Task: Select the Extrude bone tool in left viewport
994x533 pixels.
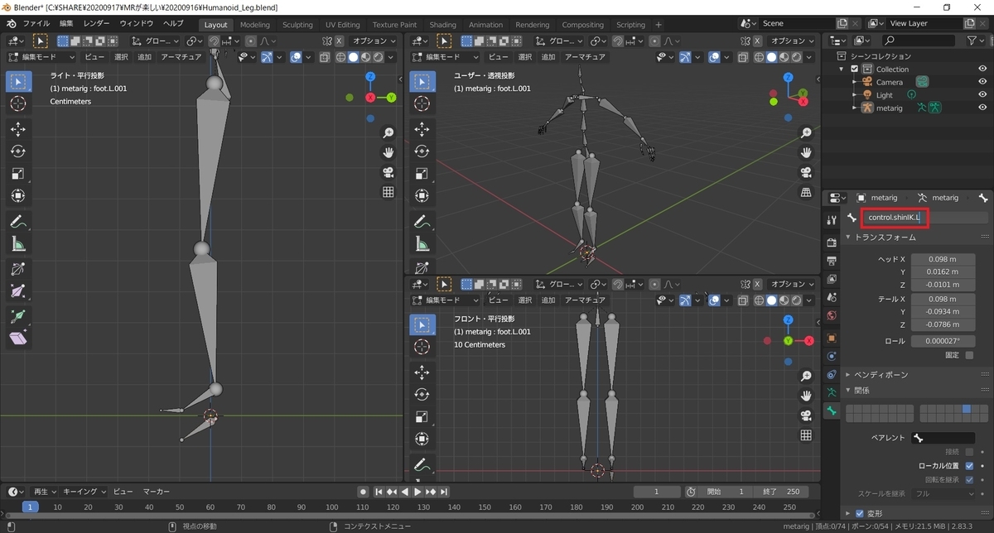Action: tap(18, 317)
